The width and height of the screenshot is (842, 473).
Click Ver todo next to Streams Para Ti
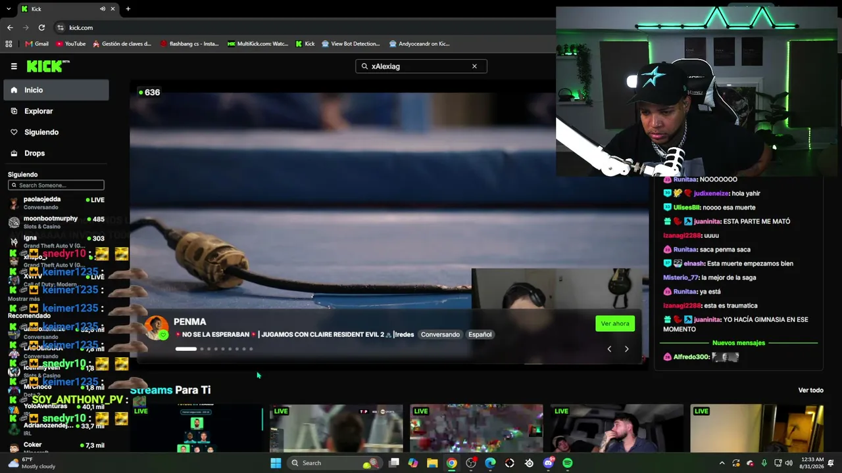(810, 390)
